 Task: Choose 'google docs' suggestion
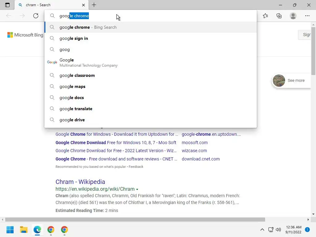(151, 98)
